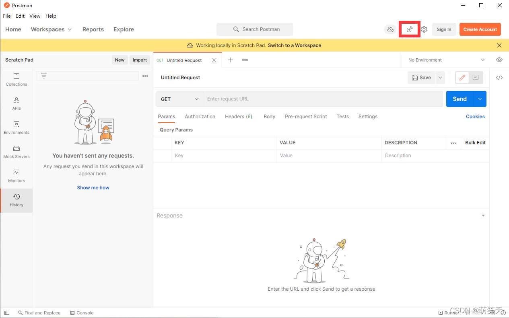The image size is (509, 318).
Task: Click the Bulk Edit link
Action: tap(475, 143)
